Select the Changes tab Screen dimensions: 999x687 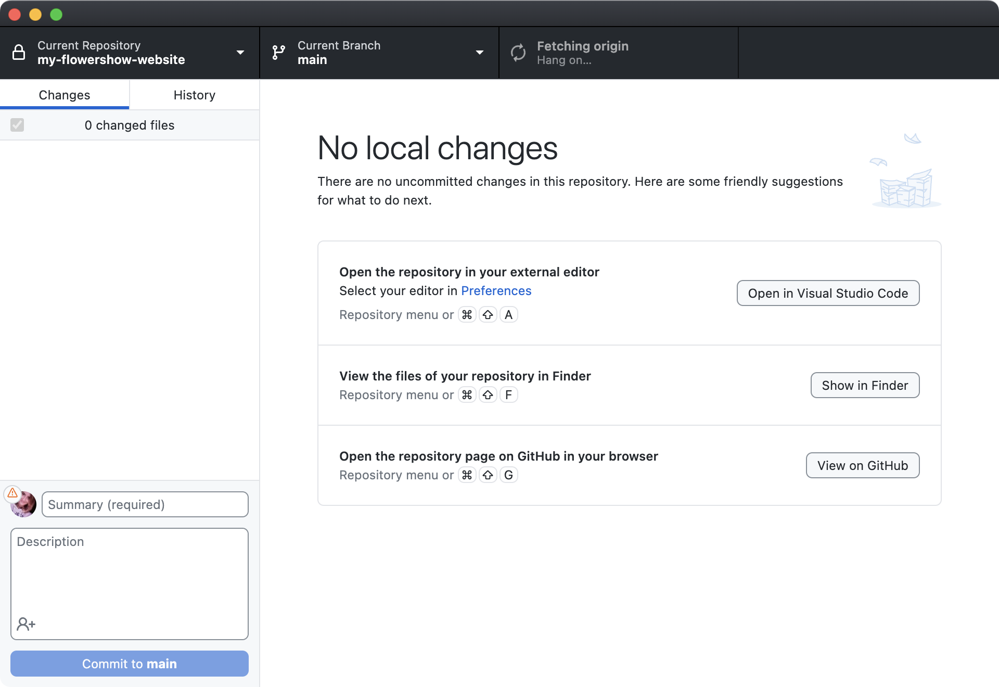(65, 95)
